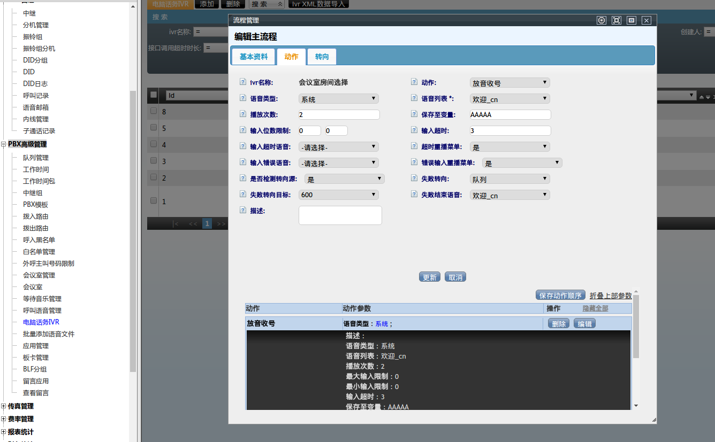Image resolution: width=715 pixels, height=442 pixels.
Task: Expand the 传真管理 tree node
Action: tap(4, 406)
